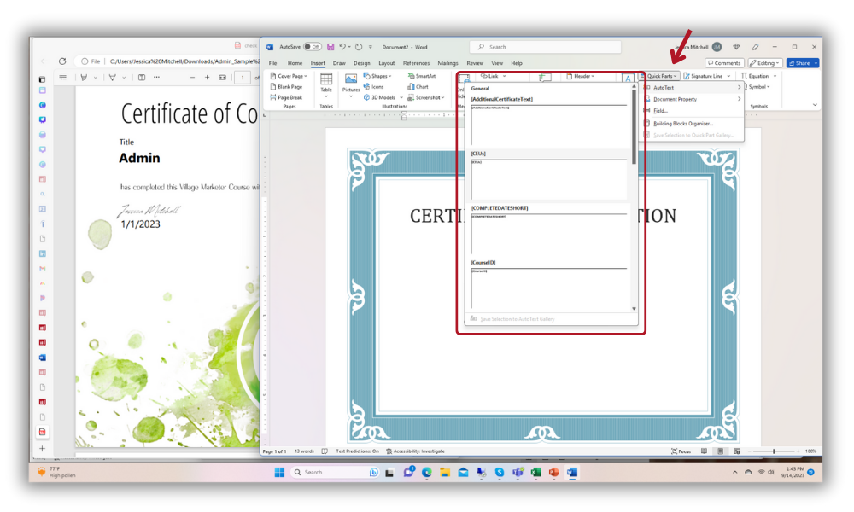Adjust the Word zoom slider
Viewport: 854px width, 512px height.
point(774,451)
